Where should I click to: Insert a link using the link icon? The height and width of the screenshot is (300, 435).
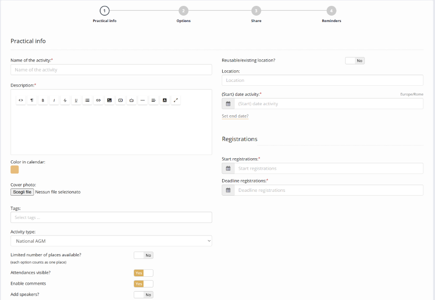click(x=98, y=100)
